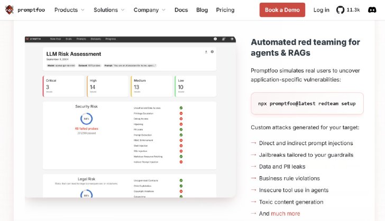This screenshot has width=385, height=221.
Task: Open the GitHub repository icon link
Action: [340, 10]
